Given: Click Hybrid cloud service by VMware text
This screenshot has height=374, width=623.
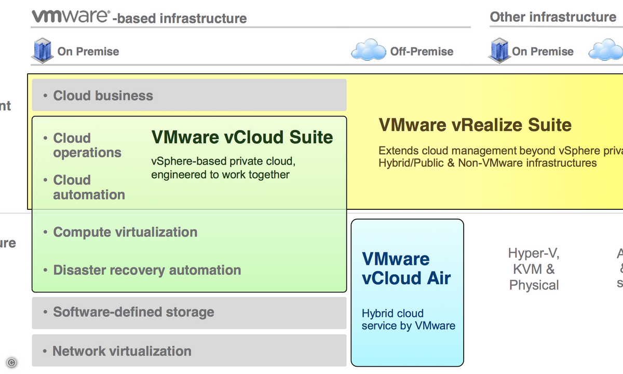Looking at the screenshot, I should (408, 320).
